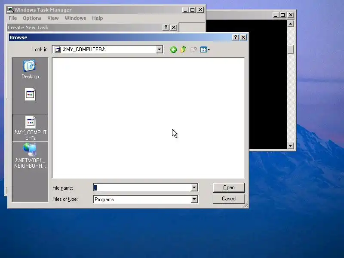This screenshot has height=258, width=344.
Task: Open Task Manager Windows menu
Action: [x=75, y=18]
